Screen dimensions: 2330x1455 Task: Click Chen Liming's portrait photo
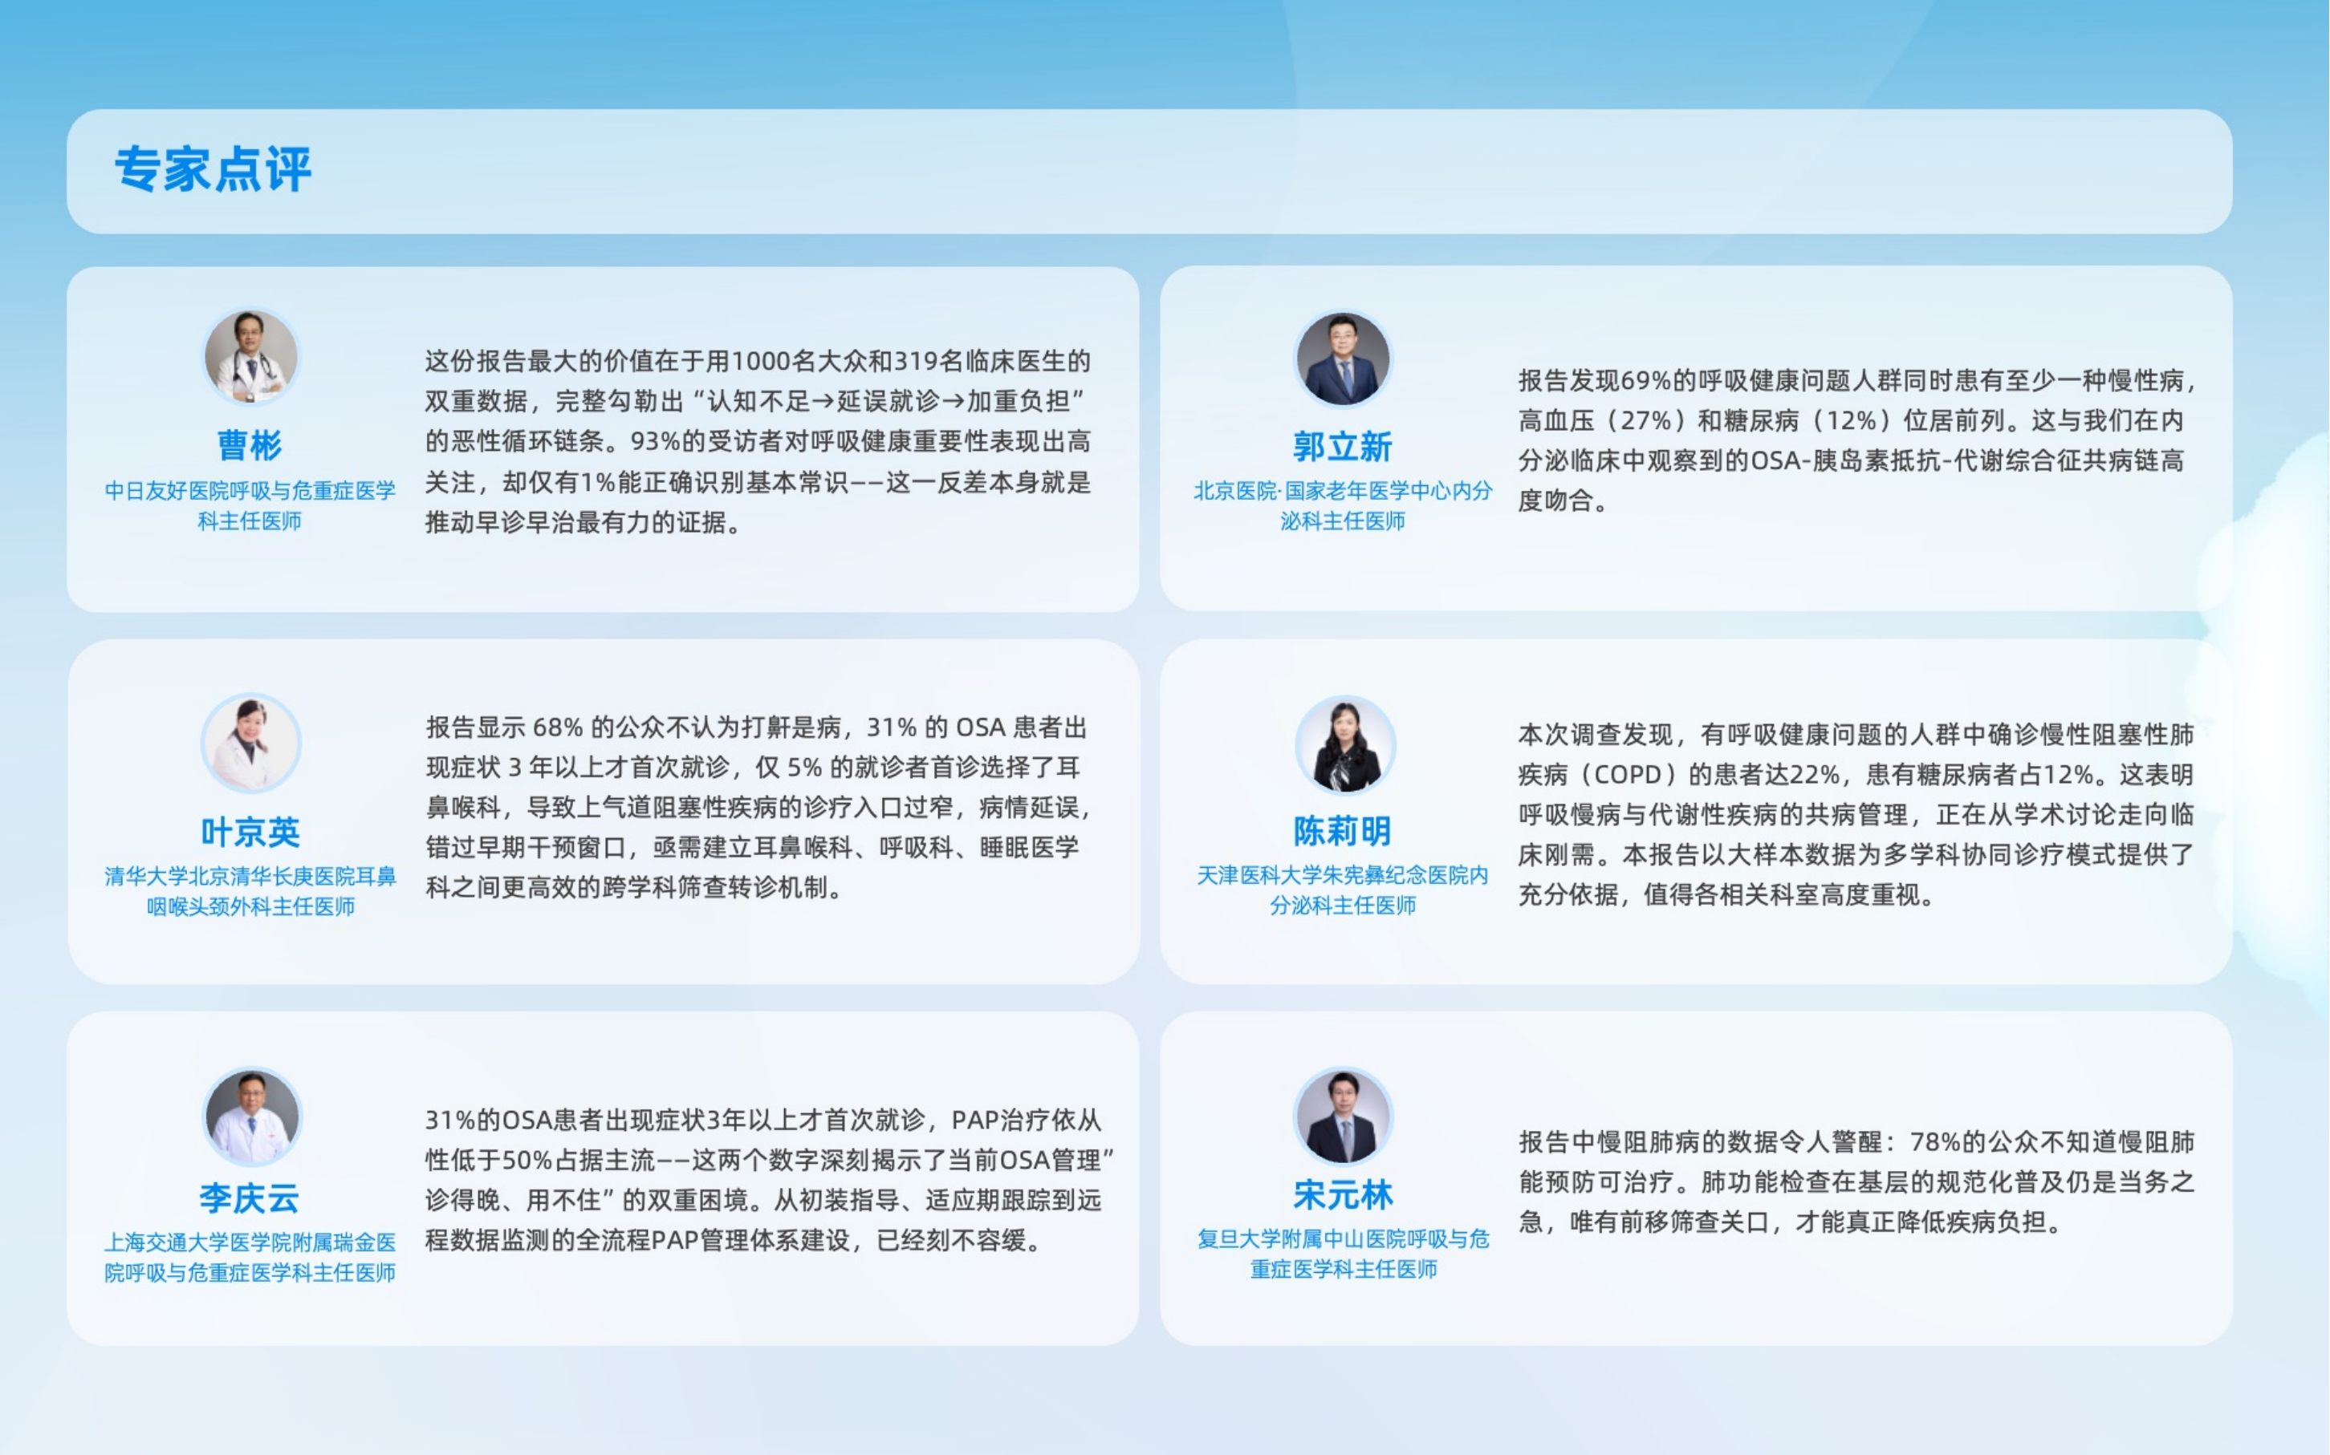1344,746
